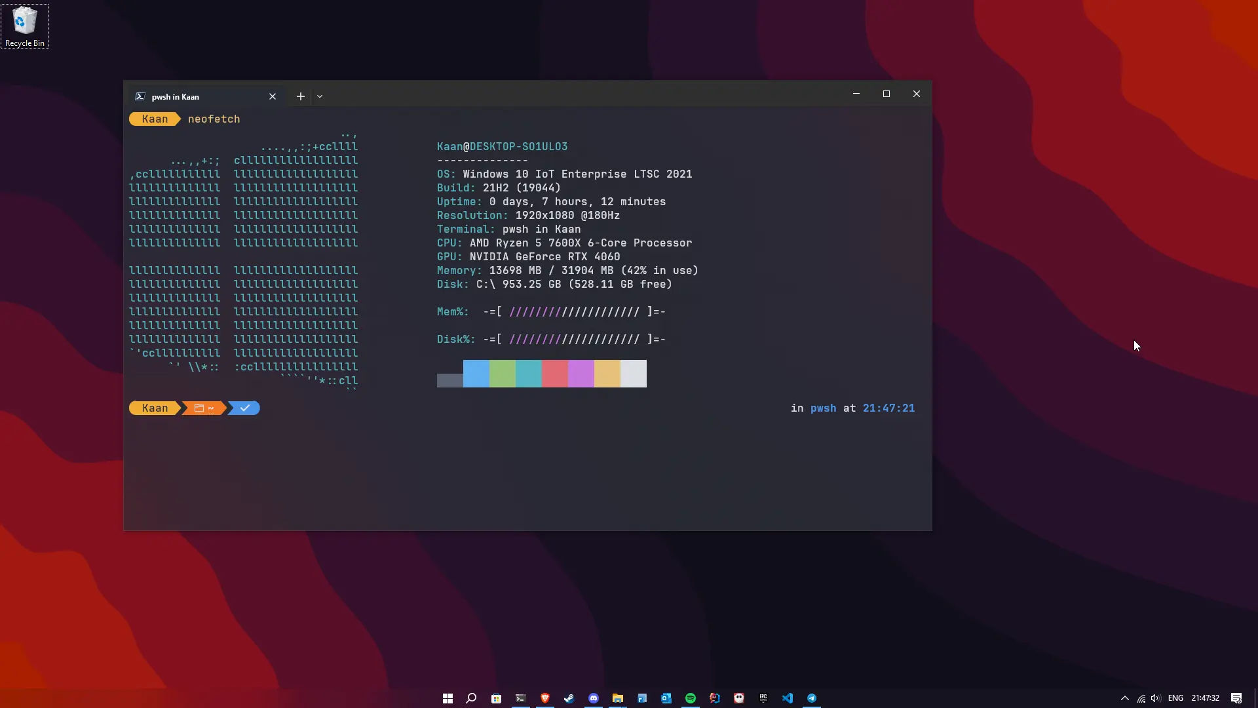Click the blue checkmark prompt segment
Viewport: 1258px width, 708px height.
pyautogui.click(x=244, y=408)
